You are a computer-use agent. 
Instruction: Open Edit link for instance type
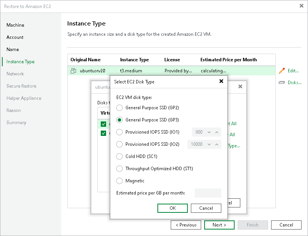(293, 71)
